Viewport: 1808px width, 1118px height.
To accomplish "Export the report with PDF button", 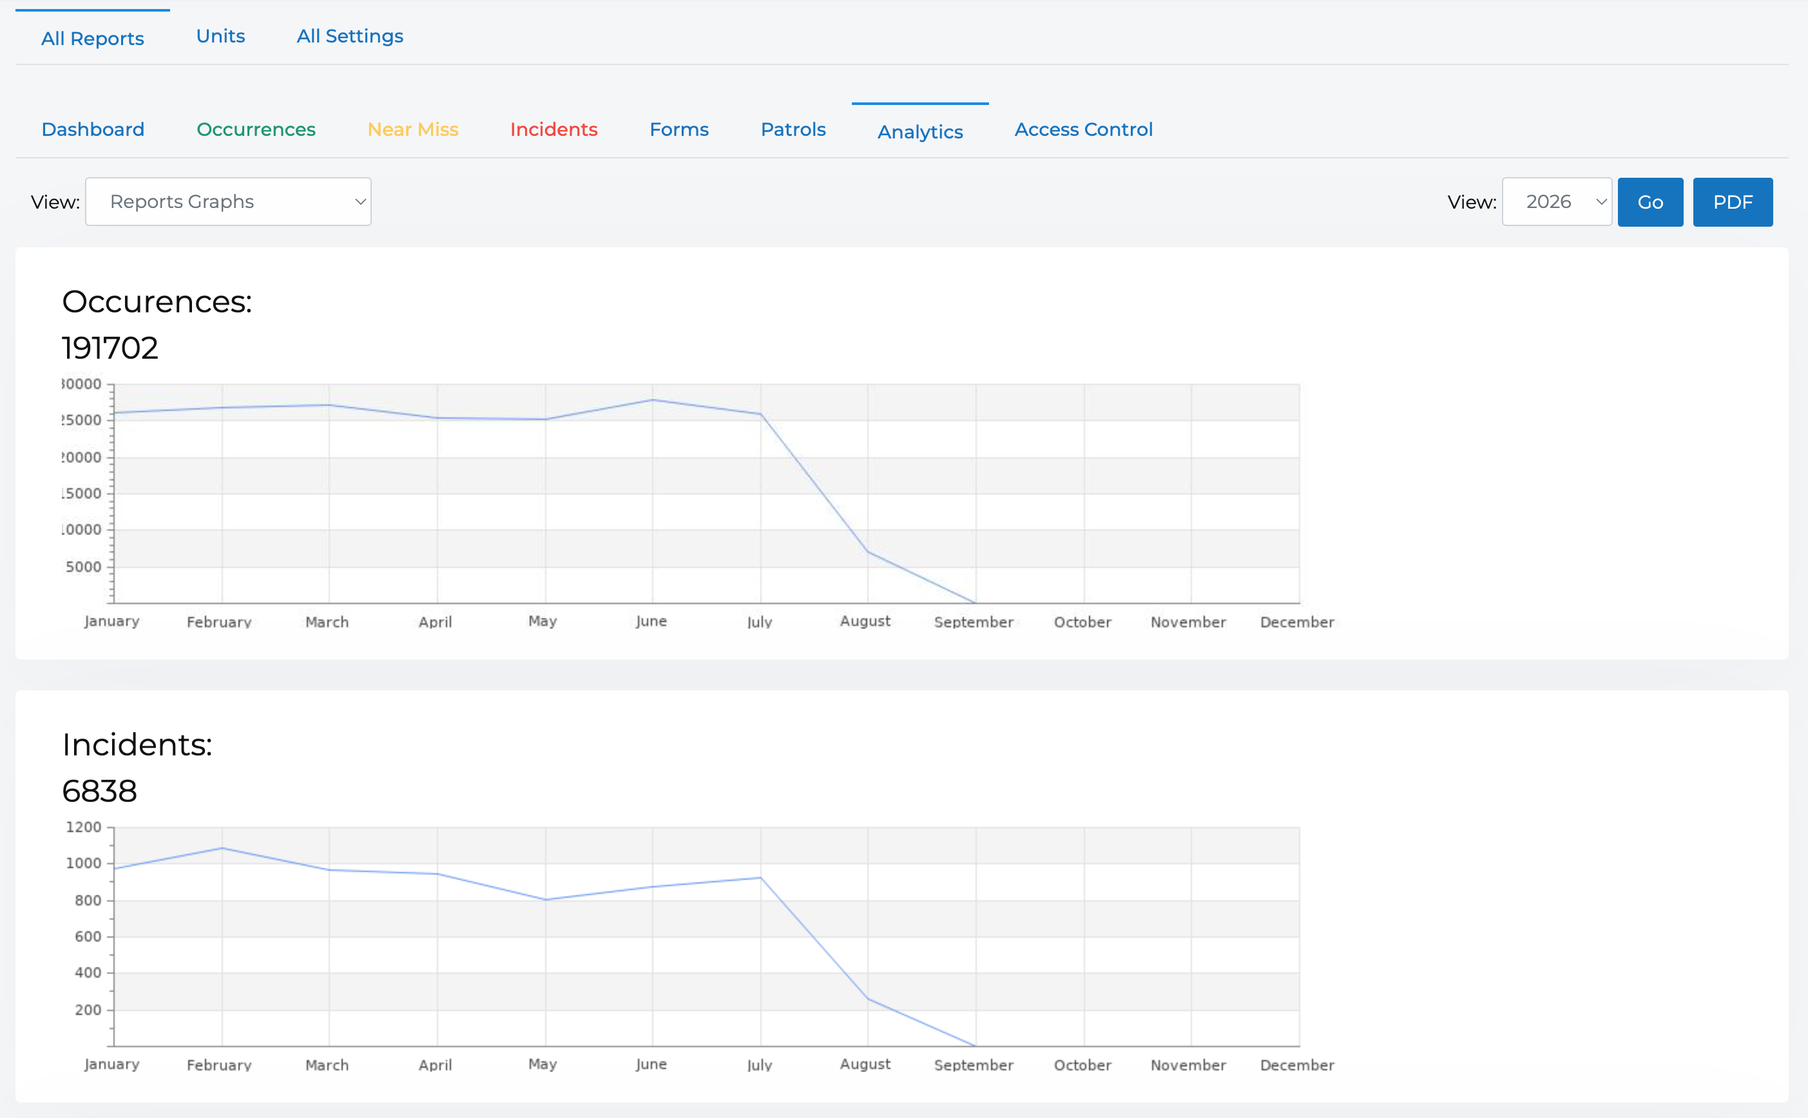I will coord(1733,202).
